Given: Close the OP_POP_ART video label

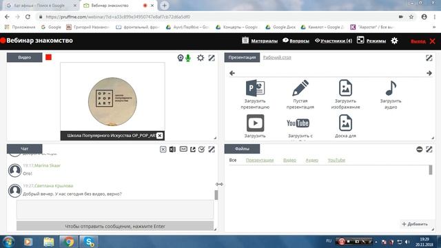Looking at the screenshot, I should [x=159, y=136].
